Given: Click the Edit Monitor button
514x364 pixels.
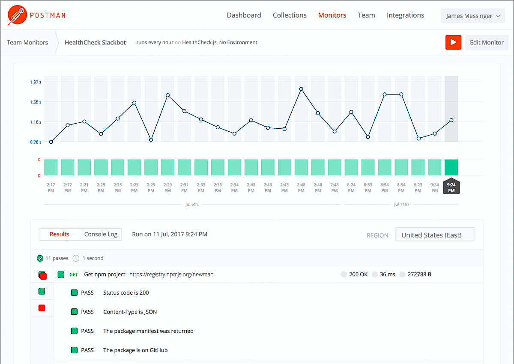Looking at the screenshot, I should pyautogui.click(x=487, y=42).
